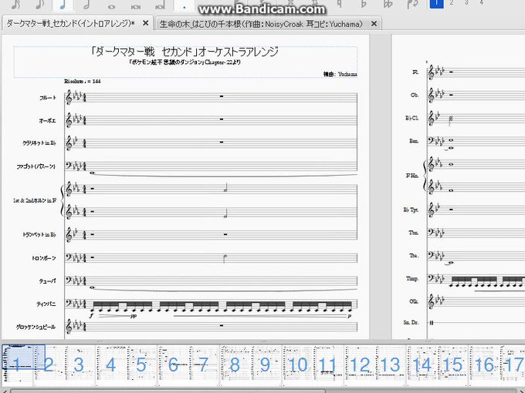525x393 pixels.
Task: Select the quarter note duration
Action: 63,5
